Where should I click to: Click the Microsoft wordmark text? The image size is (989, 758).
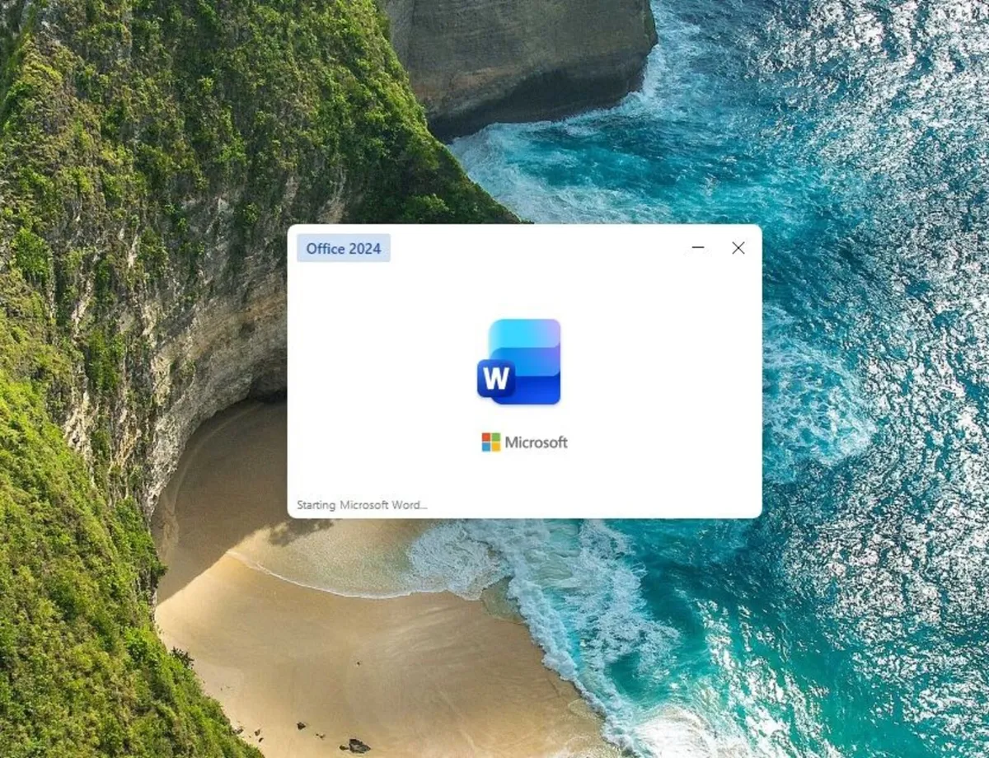pyautogui.click(x=536, y=442)
